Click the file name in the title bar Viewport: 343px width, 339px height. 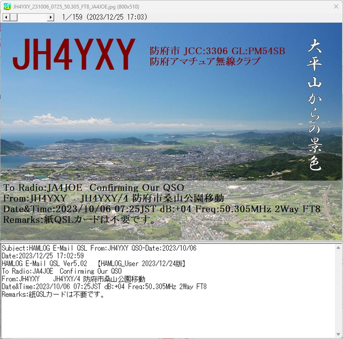coord(76,7)
